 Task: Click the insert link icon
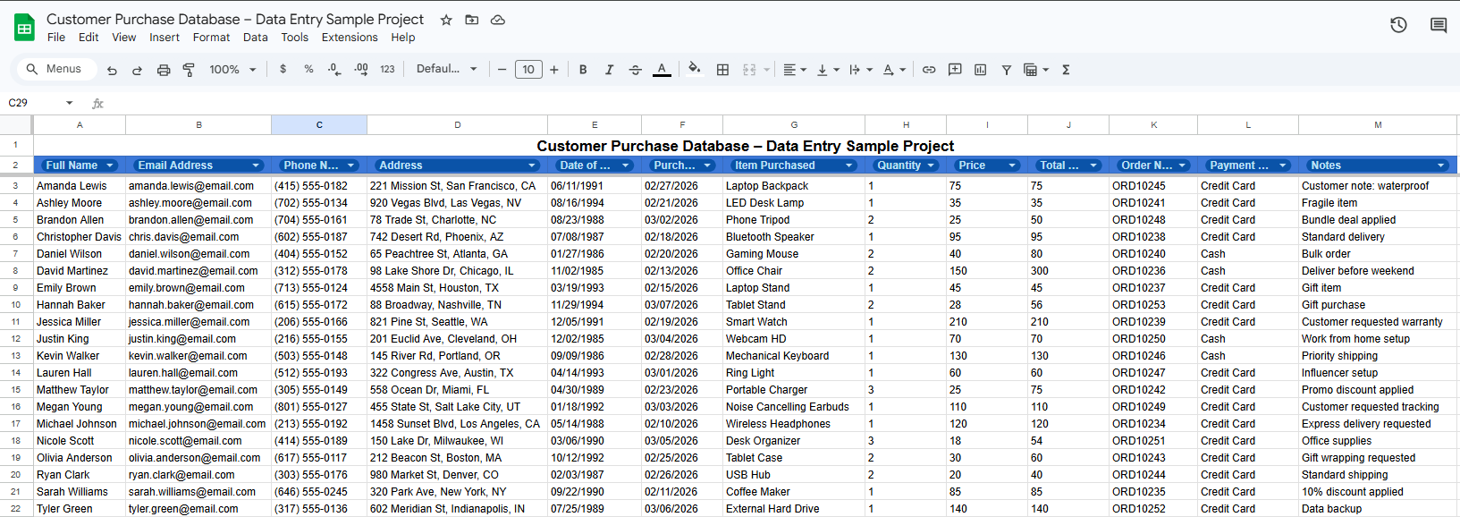[929, 70]
